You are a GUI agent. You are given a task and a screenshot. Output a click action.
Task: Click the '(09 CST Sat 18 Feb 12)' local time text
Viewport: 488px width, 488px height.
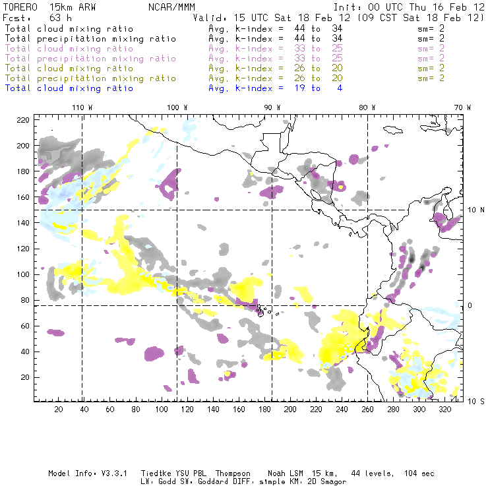point(421,17)
